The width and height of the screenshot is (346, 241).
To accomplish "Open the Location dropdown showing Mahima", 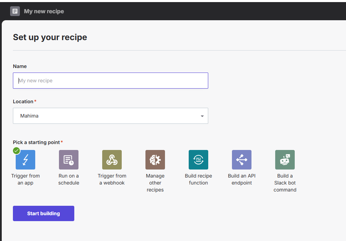I will [110, 116].
